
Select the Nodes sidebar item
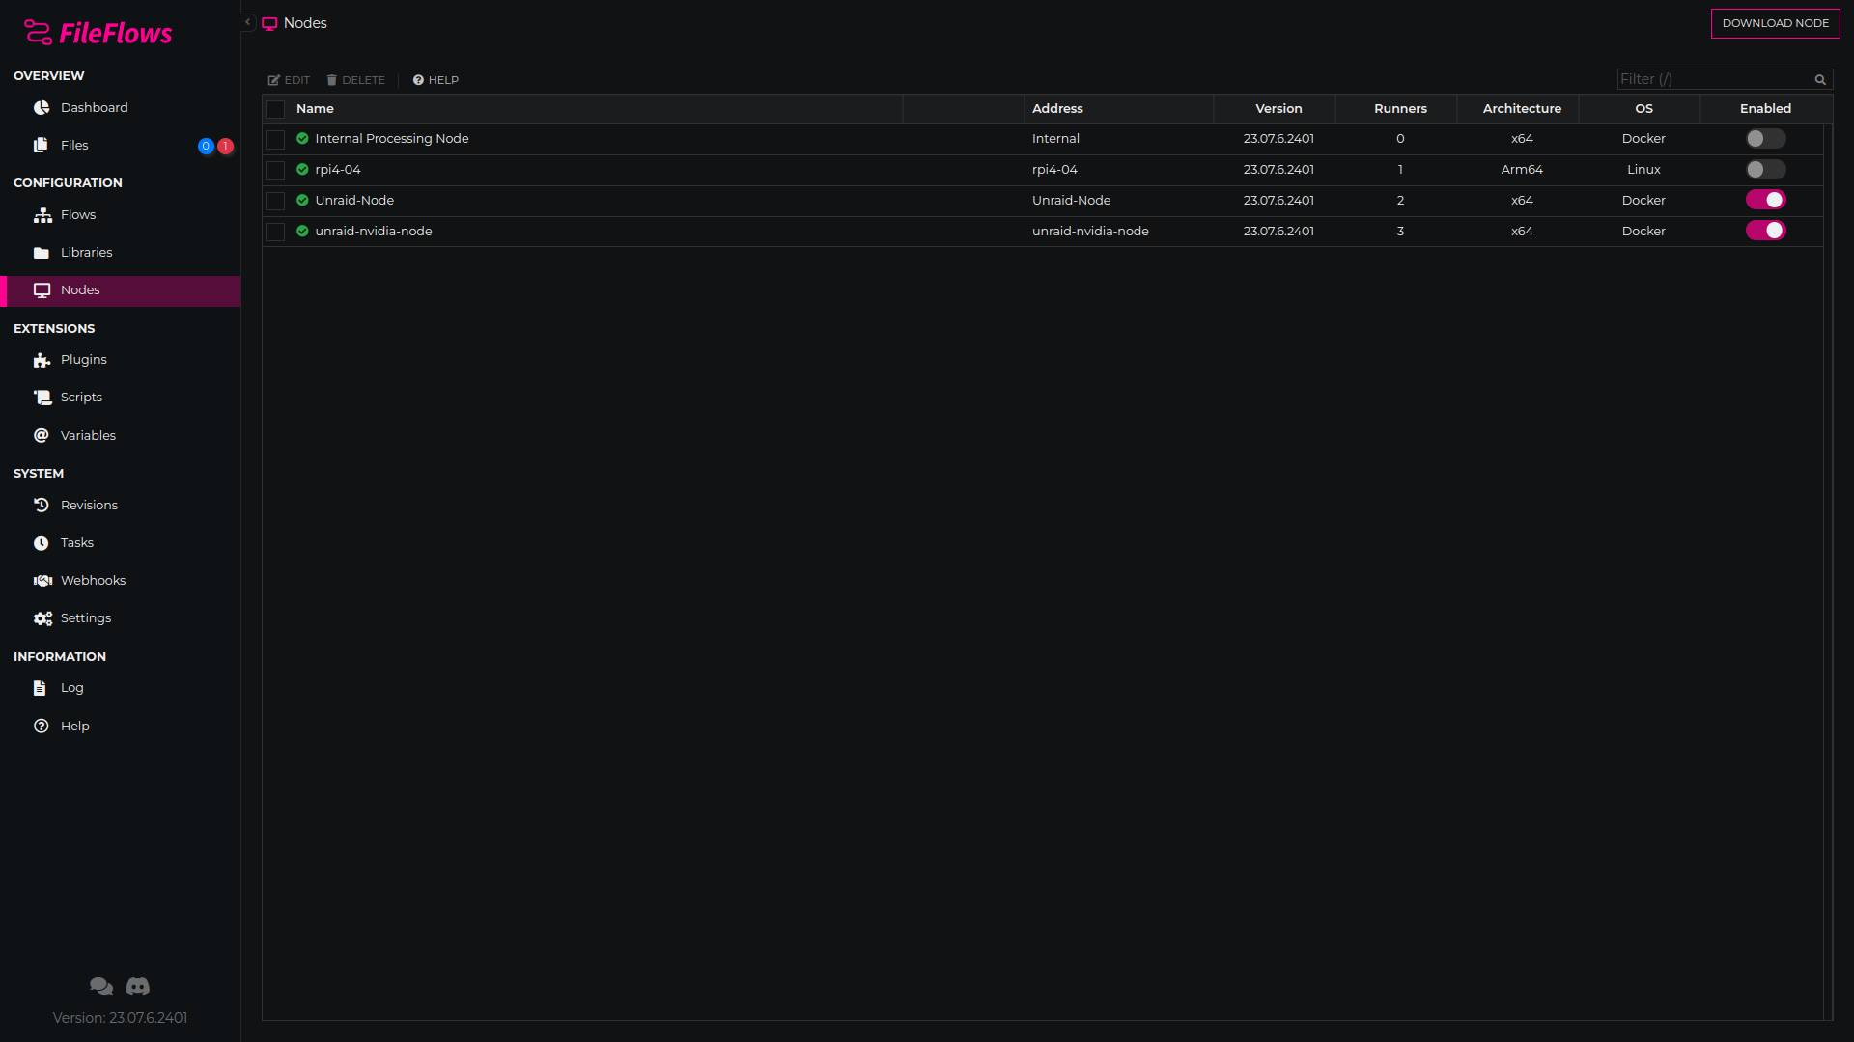pos(120,290)
